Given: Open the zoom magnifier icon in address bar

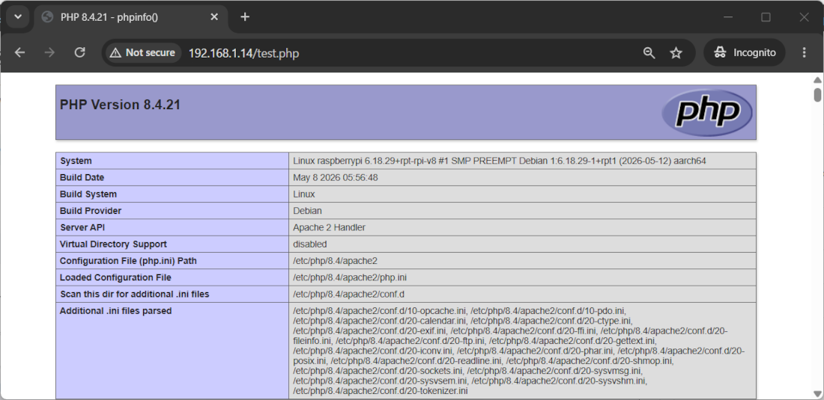Looking at the screenshot, I should (649, 52).
